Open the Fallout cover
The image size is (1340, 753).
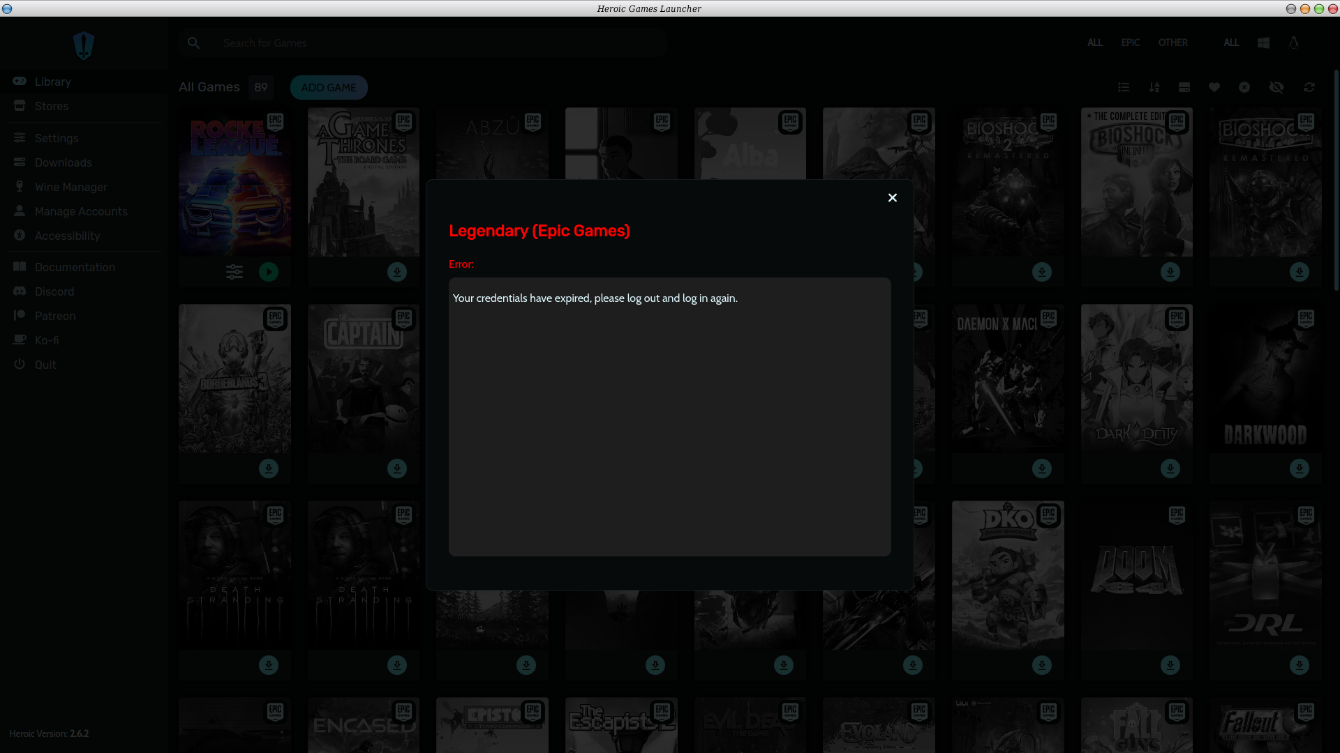coord(1265,725)
